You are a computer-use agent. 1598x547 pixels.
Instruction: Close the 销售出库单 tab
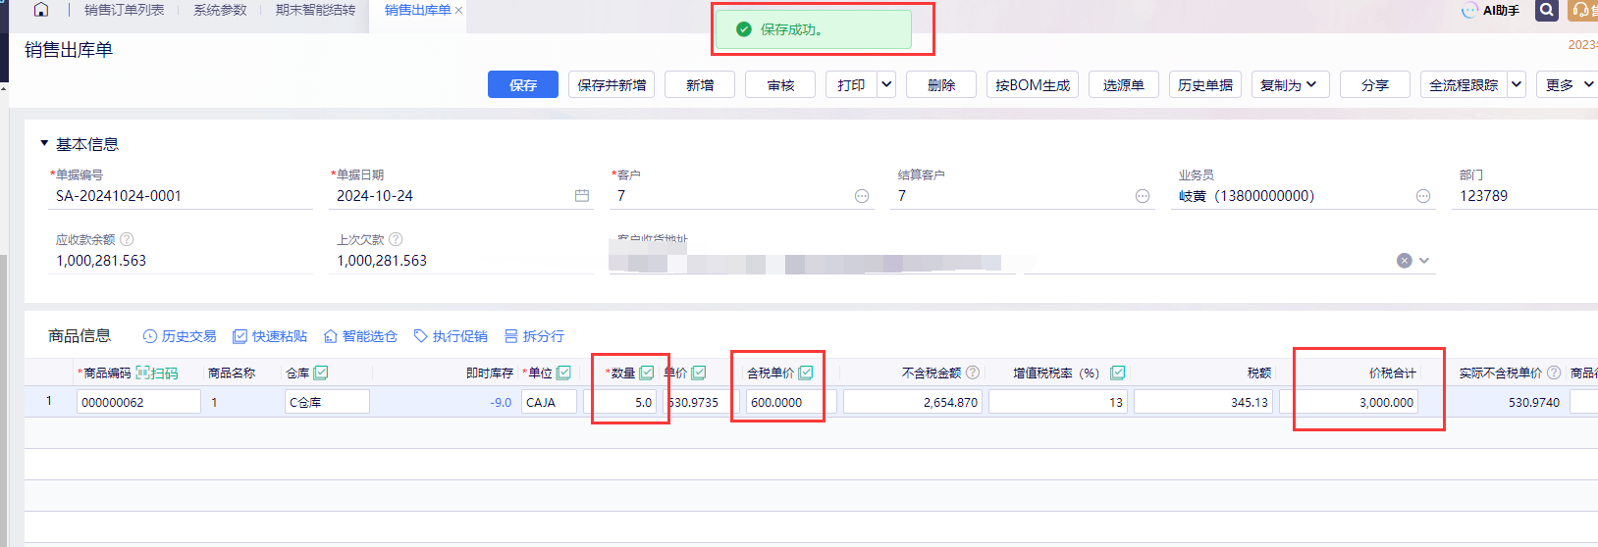pyautogui.click(x=458, y=11)
